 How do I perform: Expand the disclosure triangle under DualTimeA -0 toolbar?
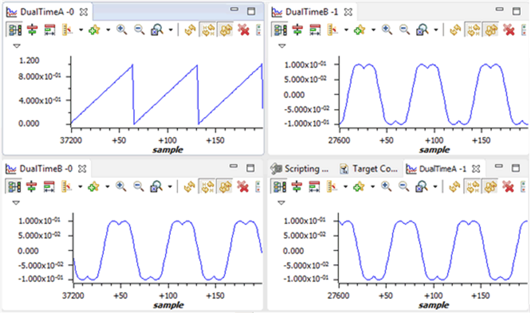(16, 46)
